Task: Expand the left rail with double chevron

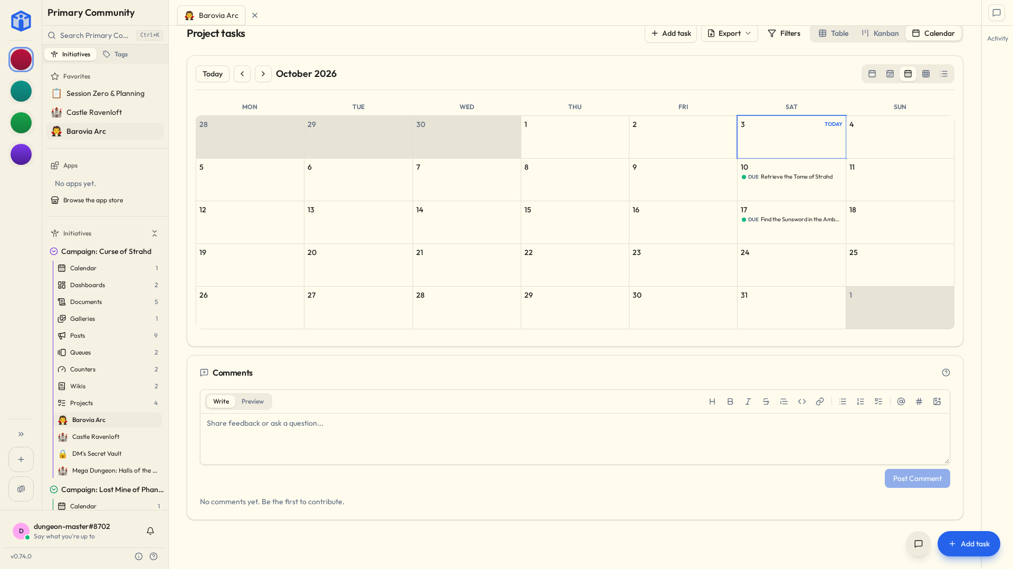Action: 21,434
